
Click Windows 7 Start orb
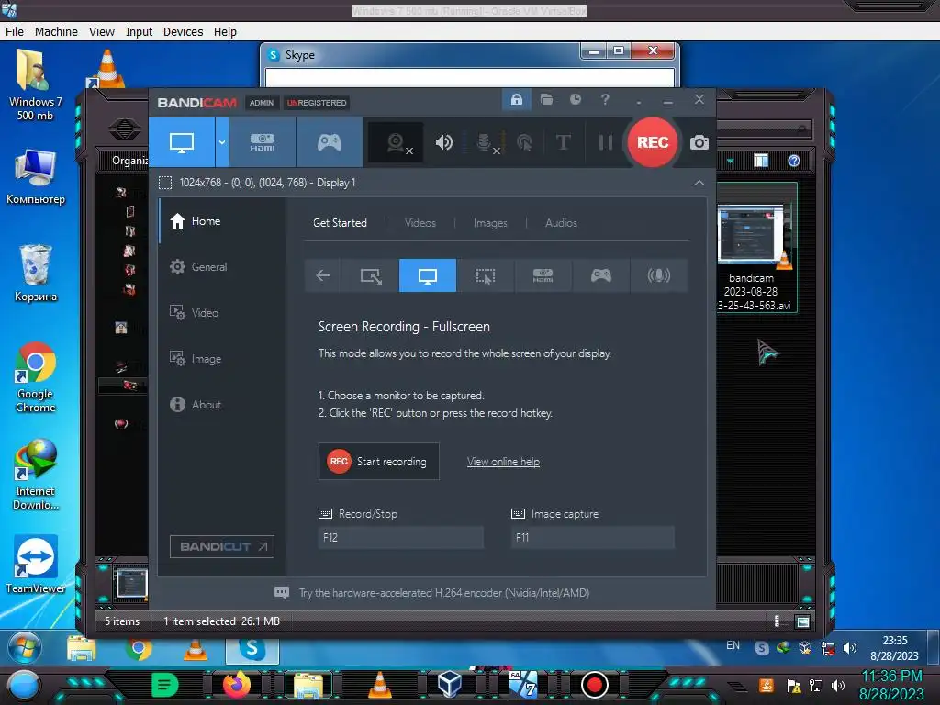pyautogui.click(x=25, y=648)
